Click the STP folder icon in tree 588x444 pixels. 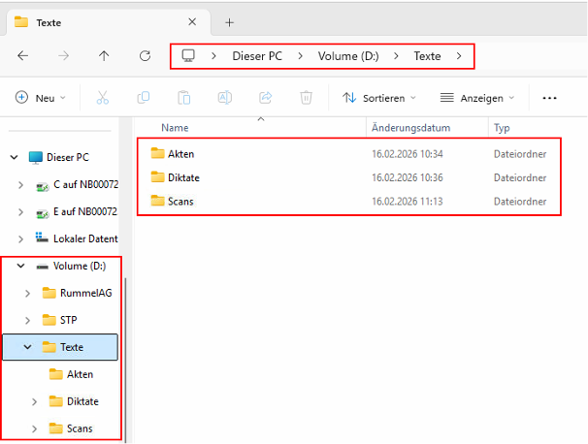(x=49, y=320)
